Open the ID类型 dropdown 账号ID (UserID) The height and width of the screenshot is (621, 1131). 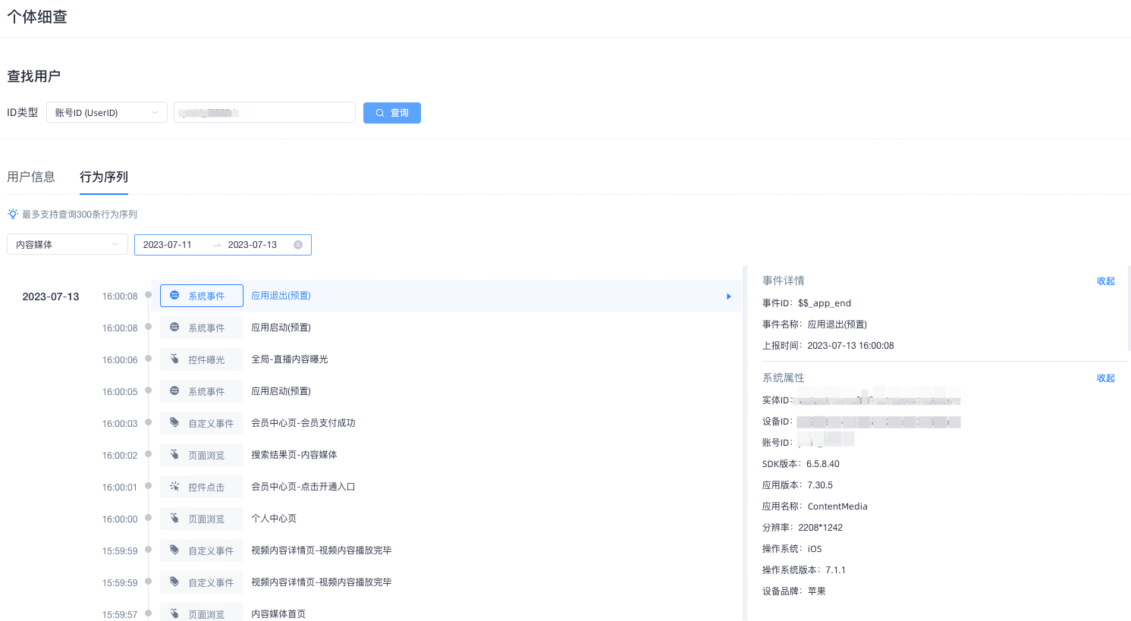(107, 112)
